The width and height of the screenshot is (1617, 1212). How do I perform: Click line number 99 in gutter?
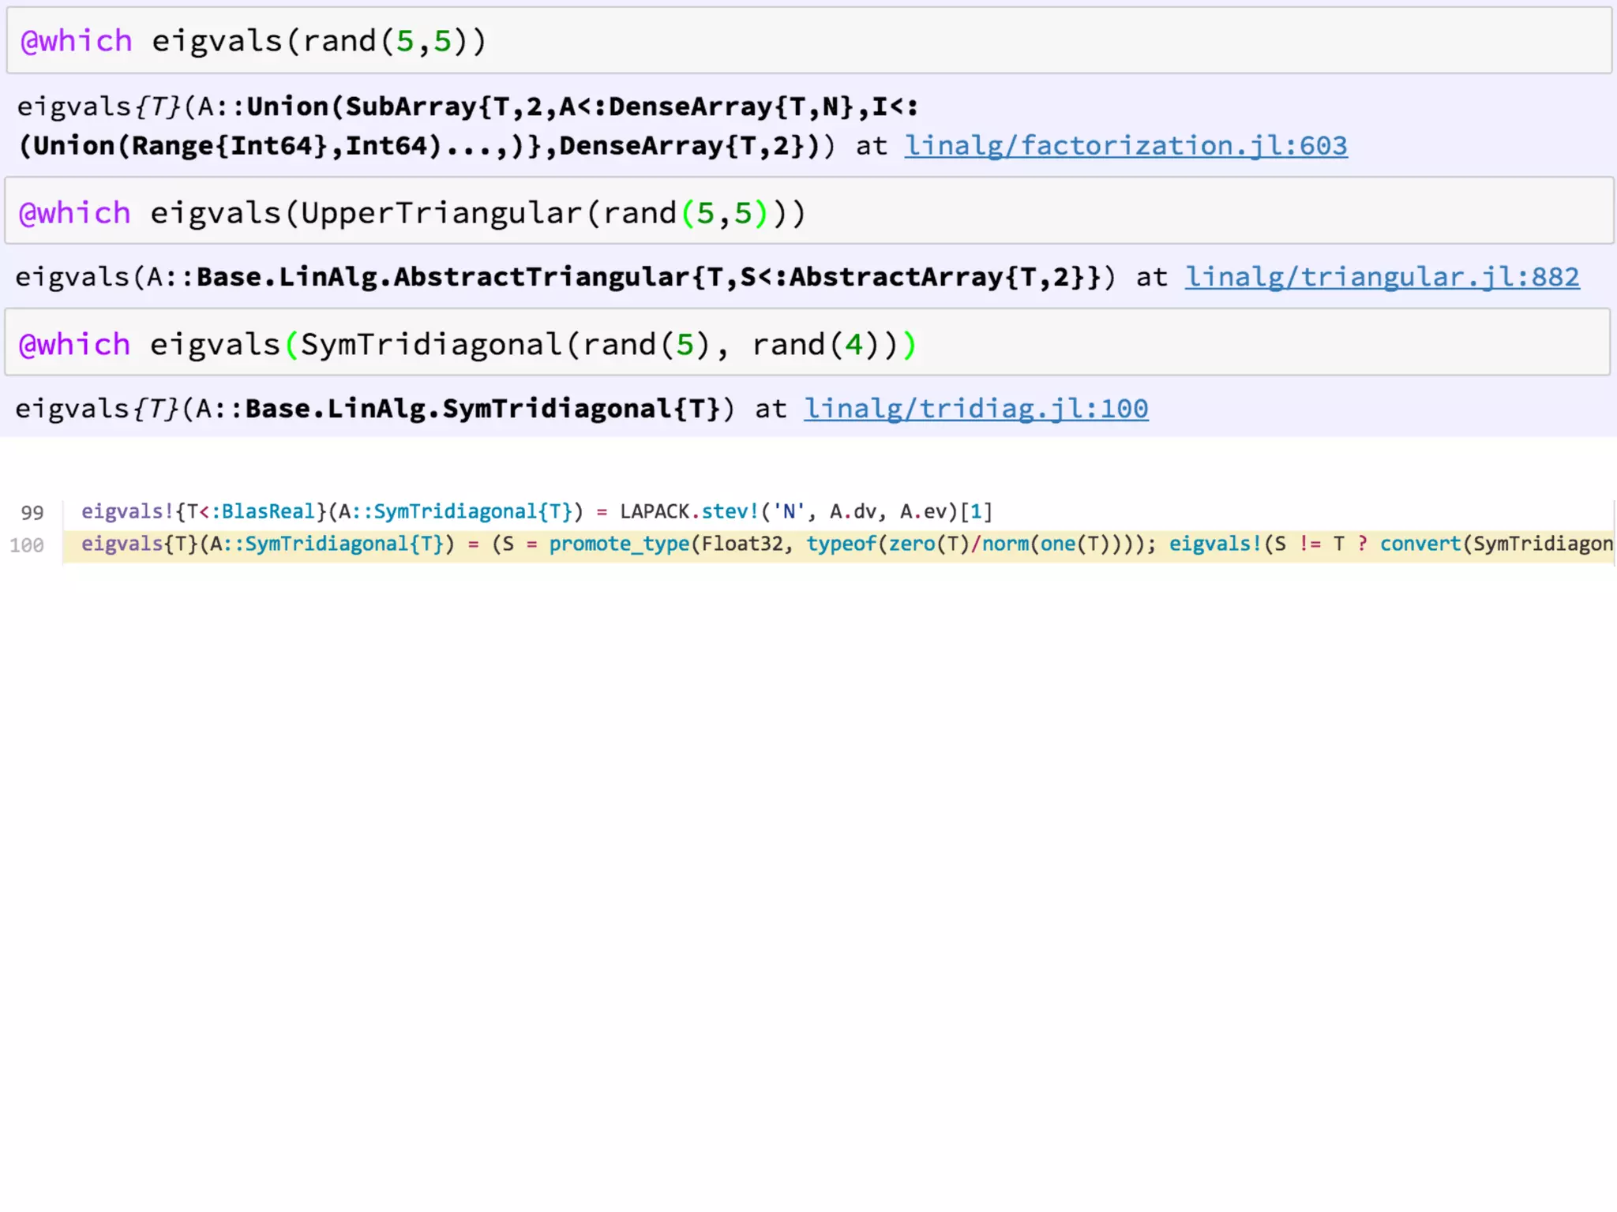click(32, 513)
